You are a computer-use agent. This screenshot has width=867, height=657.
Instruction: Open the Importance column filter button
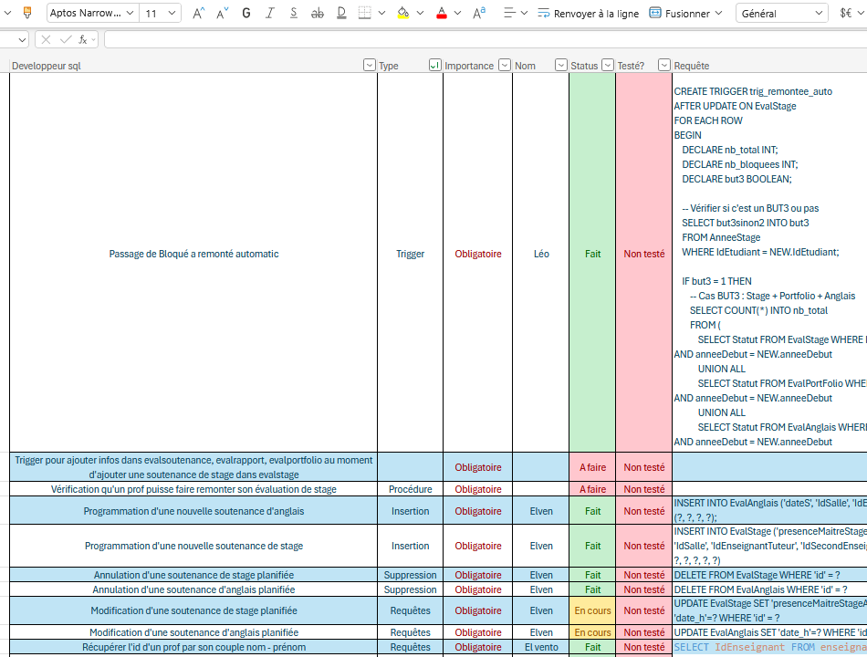tap(505, 66)
